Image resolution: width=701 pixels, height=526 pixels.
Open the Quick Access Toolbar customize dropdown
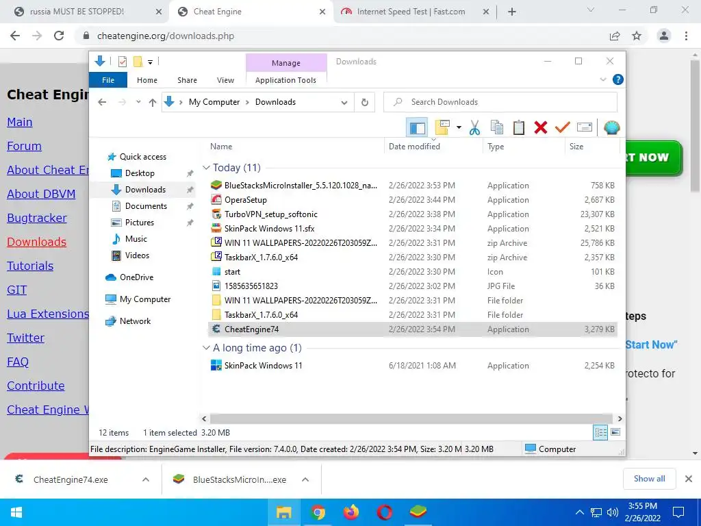(150, 62)
